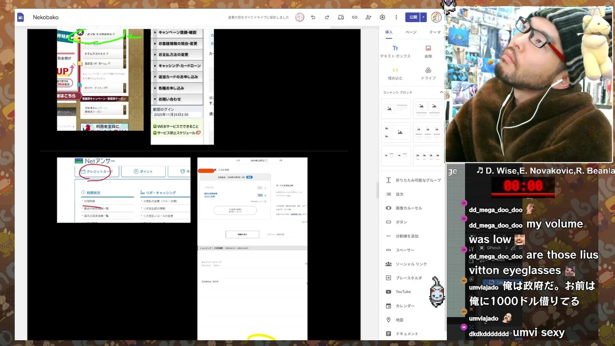The height and width of the screenshot is (346, 615).
Task: Click the collaborator avatar beside undo
Action: click(300, 17)
